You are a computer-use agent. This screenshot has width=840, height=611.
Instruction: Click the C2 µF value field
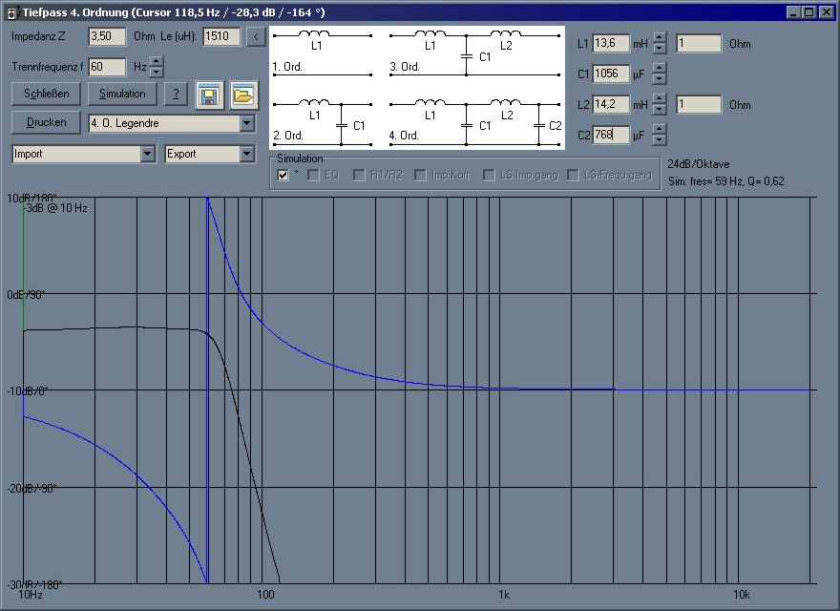point(611,135)
